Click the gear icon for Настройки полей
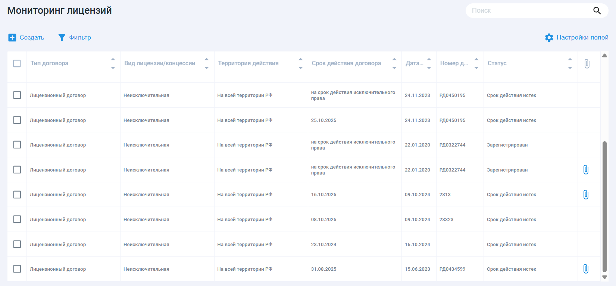Image resolution: width=616 pixels, height=286 pixels. coord(549,38)
